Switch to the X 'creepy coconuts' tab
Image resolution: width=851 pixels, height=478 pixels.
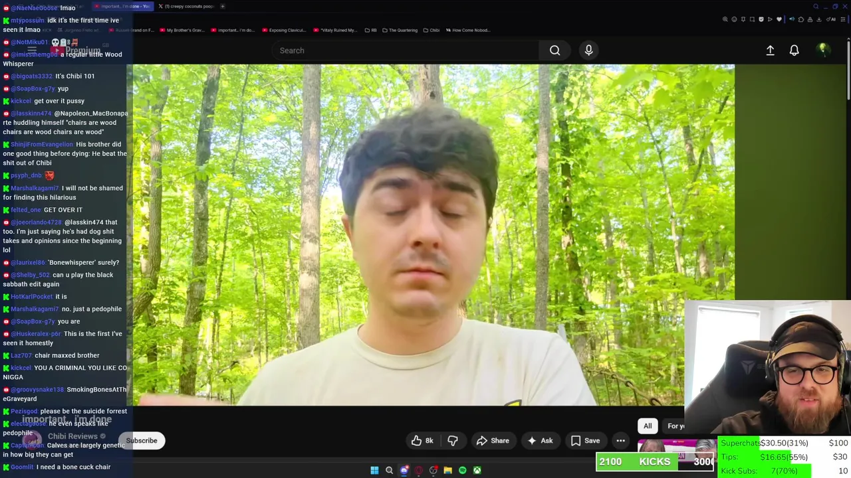tap(186, 7)
